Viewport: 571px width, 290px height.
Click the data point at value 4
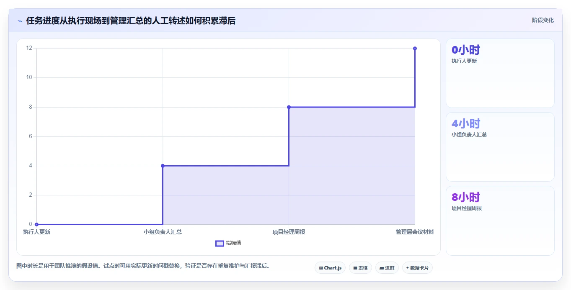click(163, 166)
